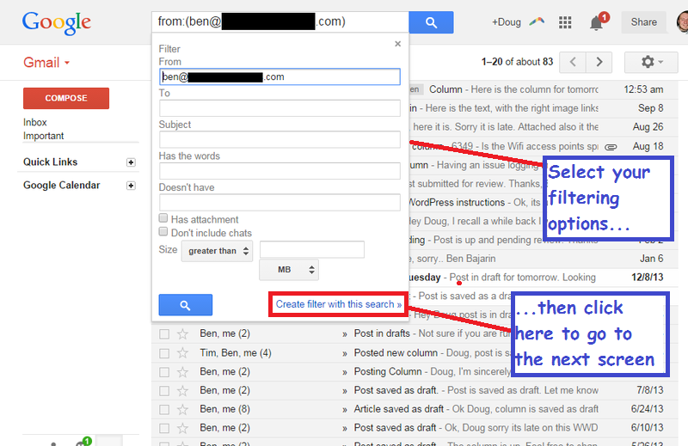Open the email dated Aug 26
Screen dimensions: 688x446
544,127
